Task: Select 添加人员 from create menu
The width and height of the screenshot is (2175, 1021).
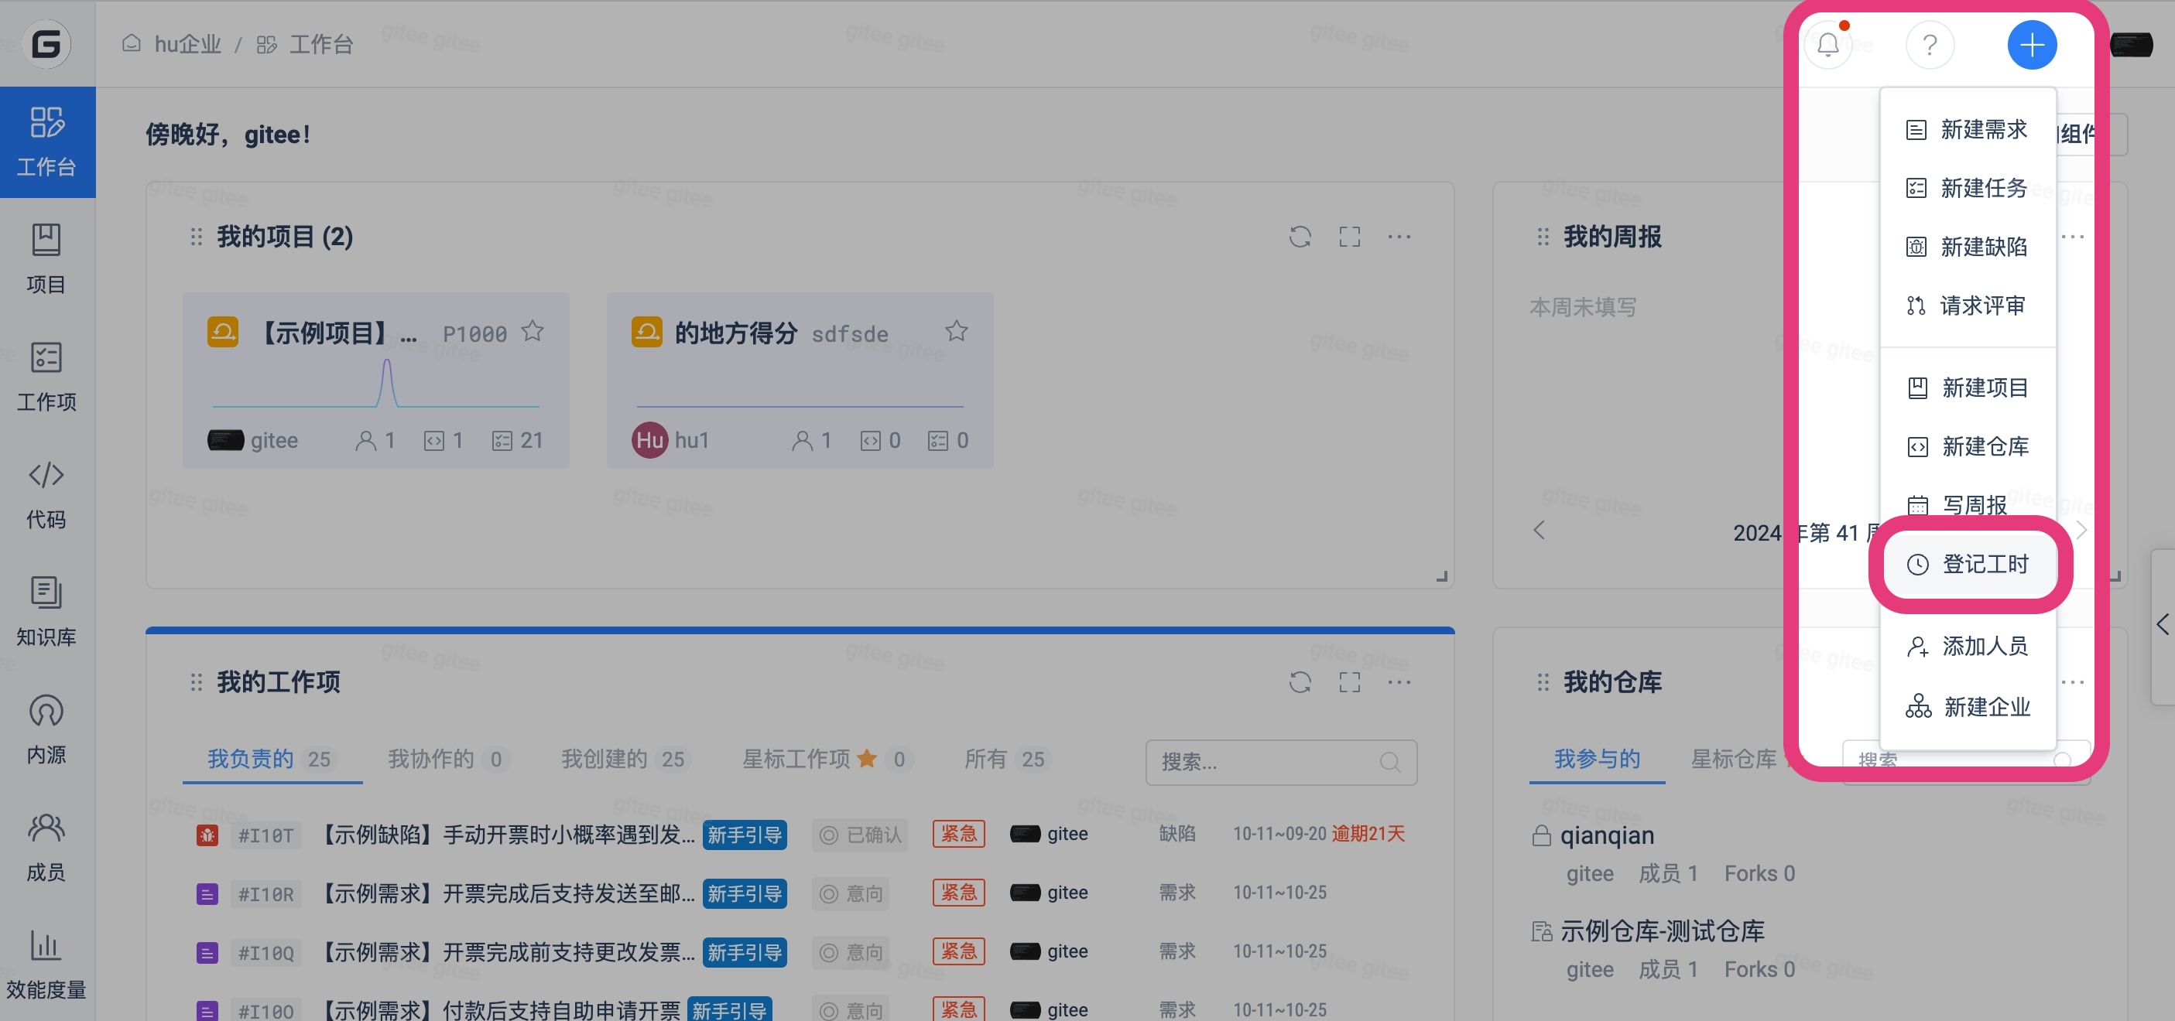Action: (1968, 646)
